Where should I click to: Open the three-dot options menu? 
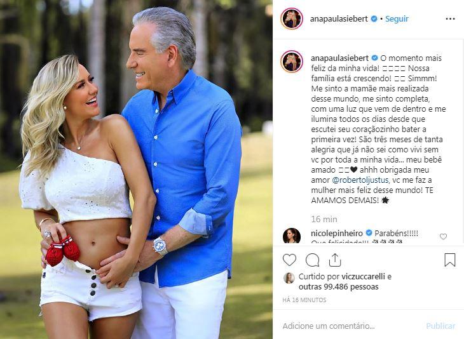click(450, 19)
